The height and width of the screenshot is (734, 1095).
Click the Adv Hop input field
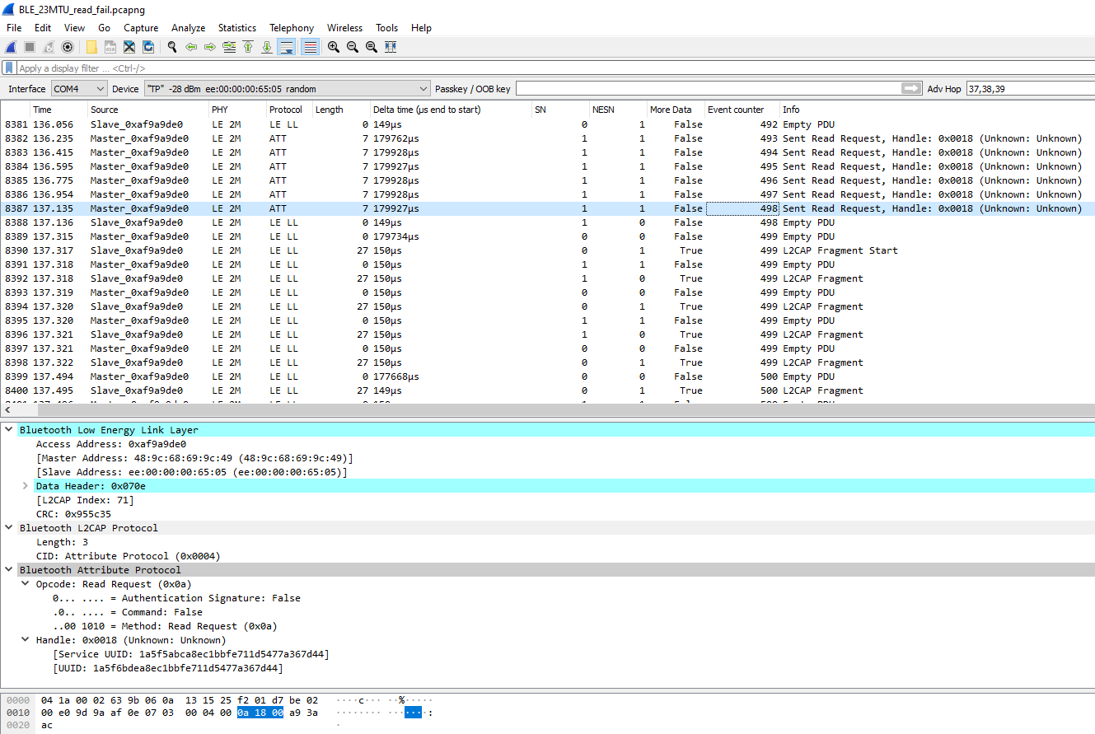pyautogui.click(x=1030, y=89)
